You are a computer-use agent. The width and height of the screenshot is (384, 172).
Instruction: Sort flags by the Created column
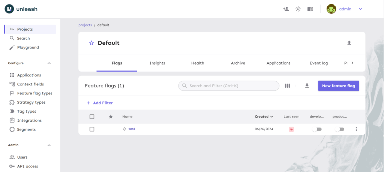coord(264,116)
